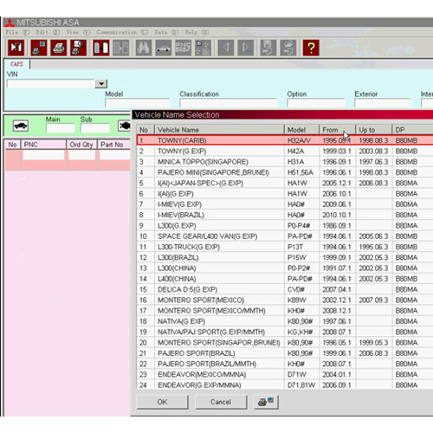Sort by the No column header
This screenshot has width=433, height=433.
pyautogui.click(x=145, y=130)
